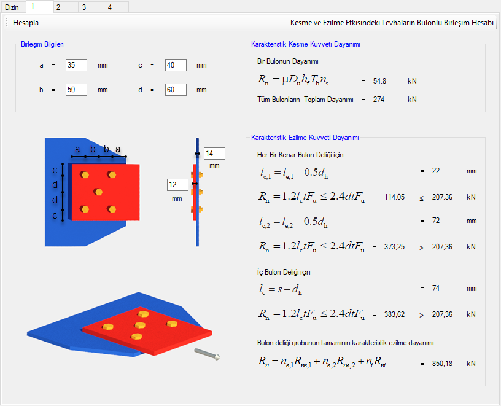
Task: Click the 'Birleşim Bilgileri' group title
Action: [x=42, y=44]
